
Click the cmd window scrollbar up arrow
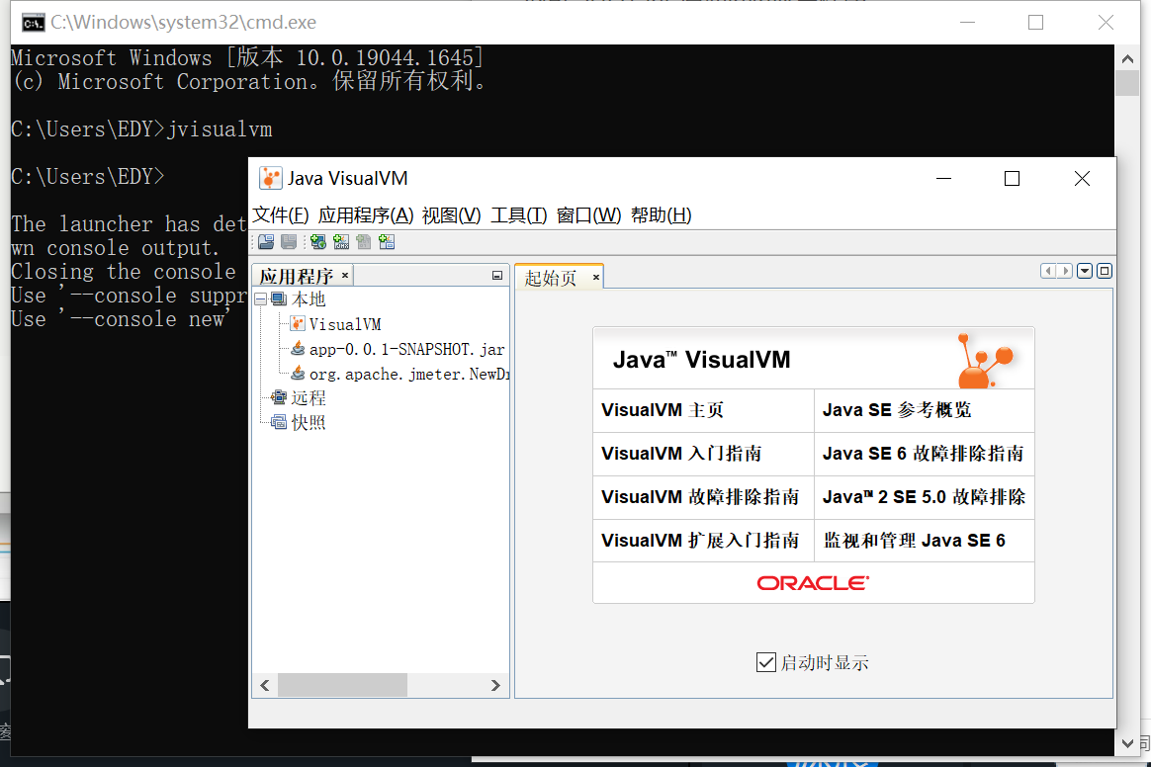click(1127, 58)
